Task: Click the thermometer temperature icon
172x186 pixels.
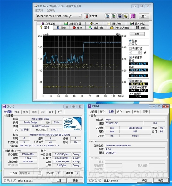Action: (87, 16)
